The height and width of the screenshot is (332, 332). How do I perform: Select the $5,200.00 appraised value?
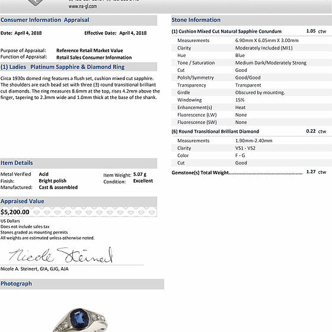click(15, 212)
